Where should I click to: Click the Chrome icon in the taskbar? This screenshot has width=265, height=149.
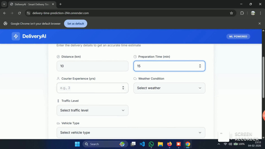[188, 144]
